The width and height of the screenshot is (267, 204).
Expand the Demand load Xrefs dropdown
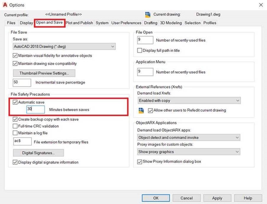point(189,101)
